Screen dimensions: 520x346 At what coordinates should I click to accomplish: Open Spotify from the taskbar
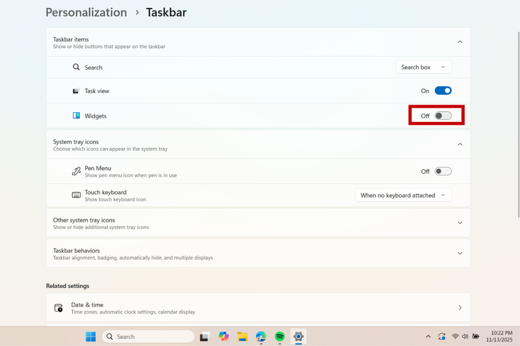point(279,336)
